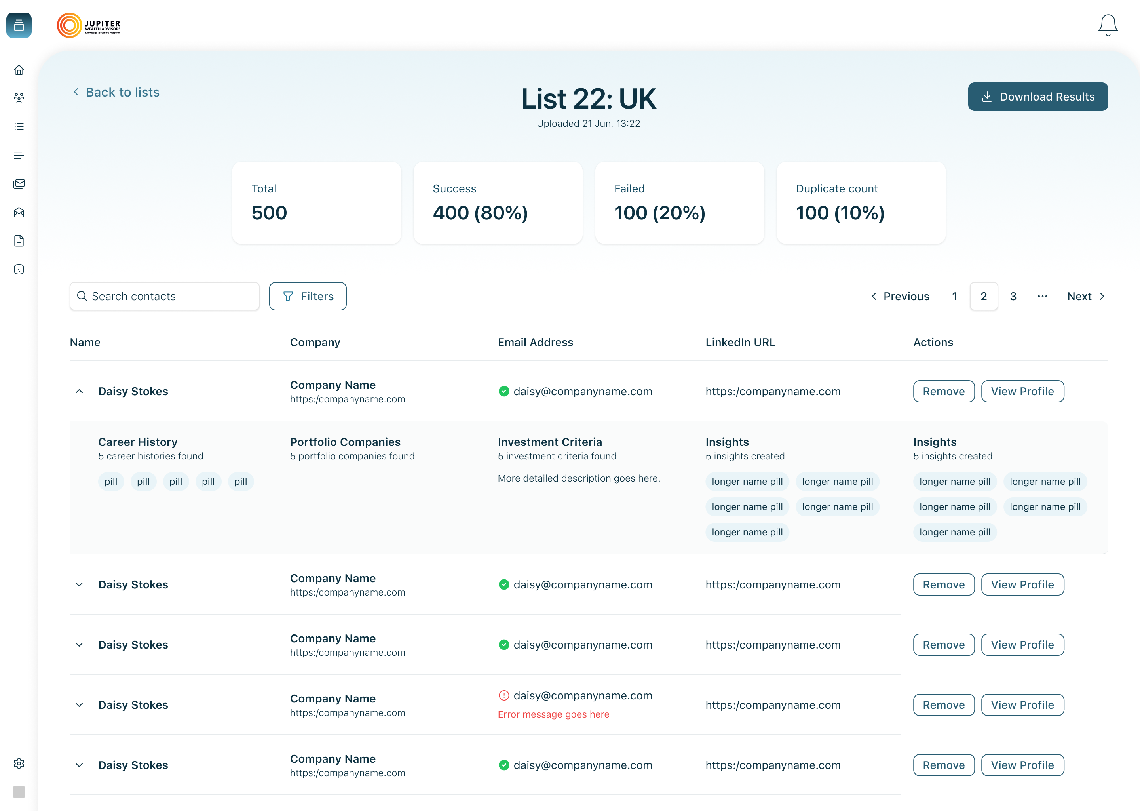Click the Failed 100 (20%) card
1140x811 pixels.
click(679, 203)
